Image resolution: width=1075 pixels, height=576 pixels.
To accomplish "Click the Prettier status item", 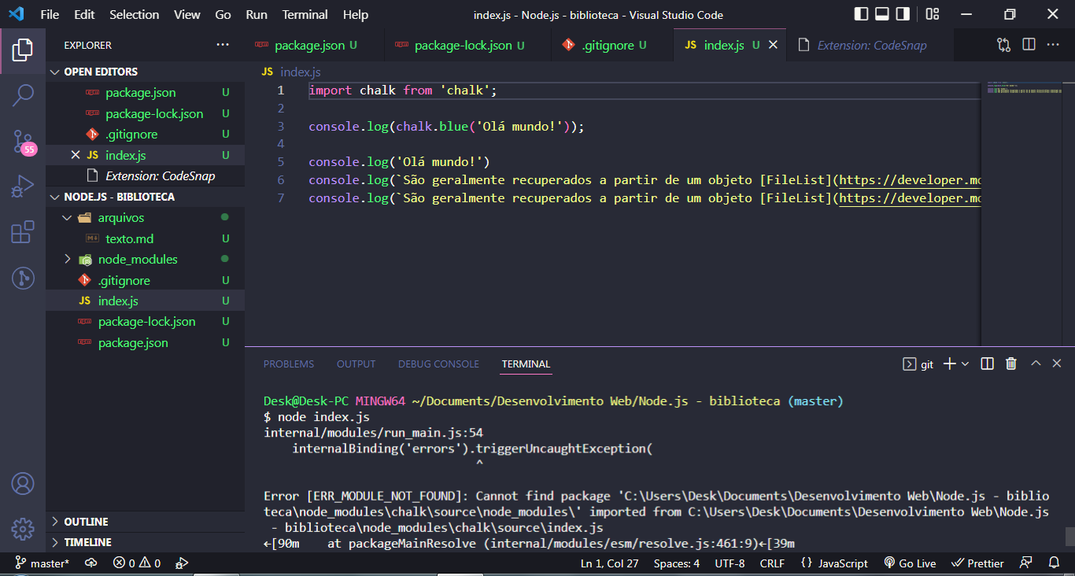I will click(977, 563).
